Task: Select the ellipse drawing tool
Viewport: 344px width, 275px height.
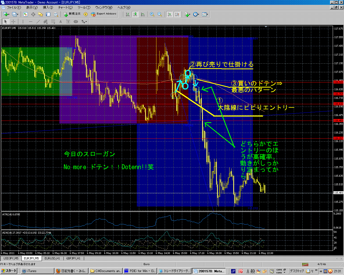Action: (76, 22)
